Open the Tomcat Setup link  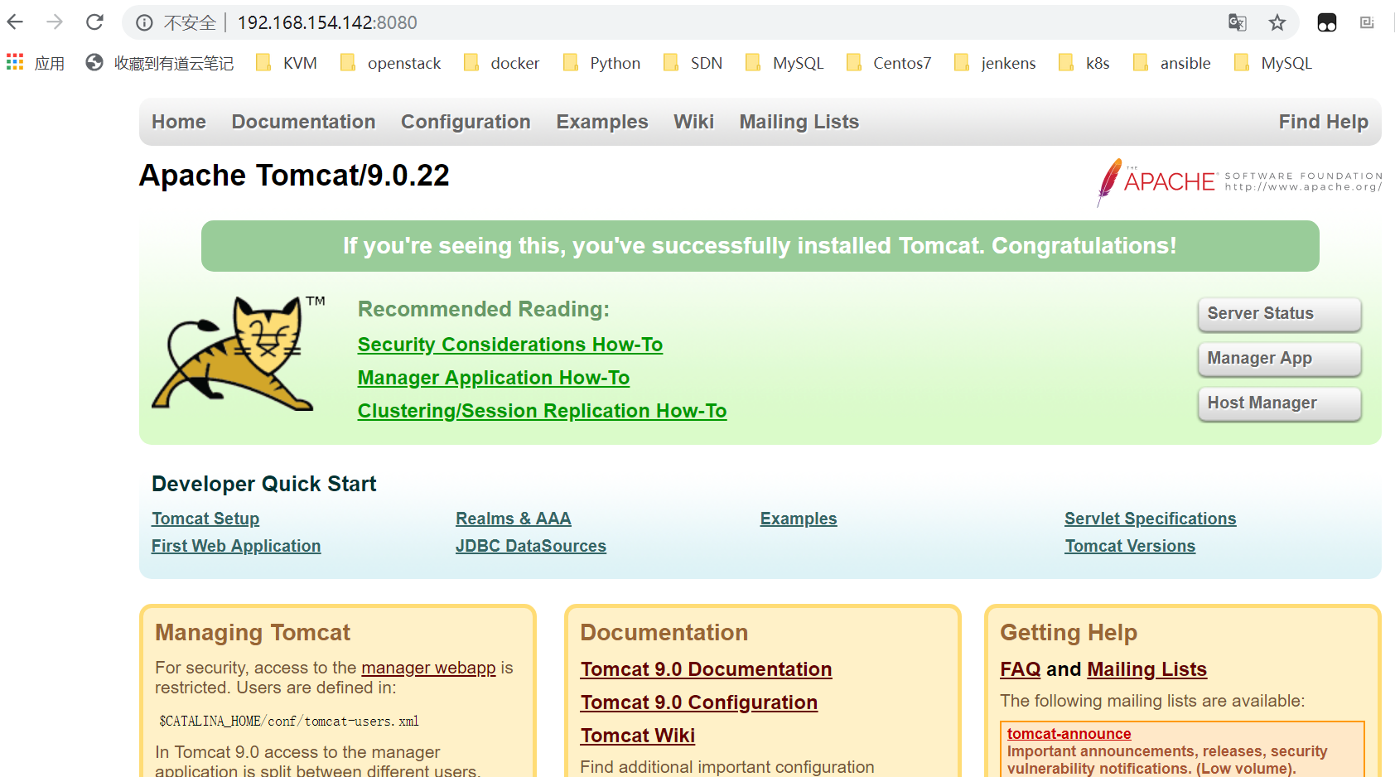pos(205,519)
